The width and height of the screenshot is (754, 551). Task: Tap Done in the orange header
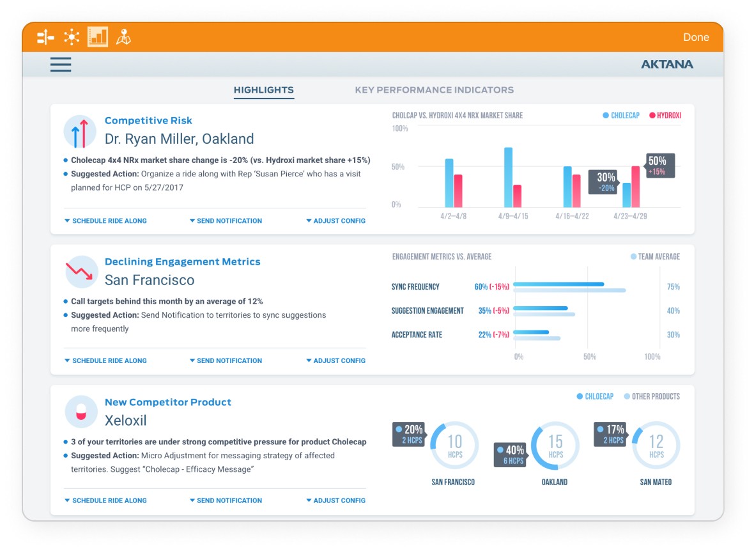(696, 37)
